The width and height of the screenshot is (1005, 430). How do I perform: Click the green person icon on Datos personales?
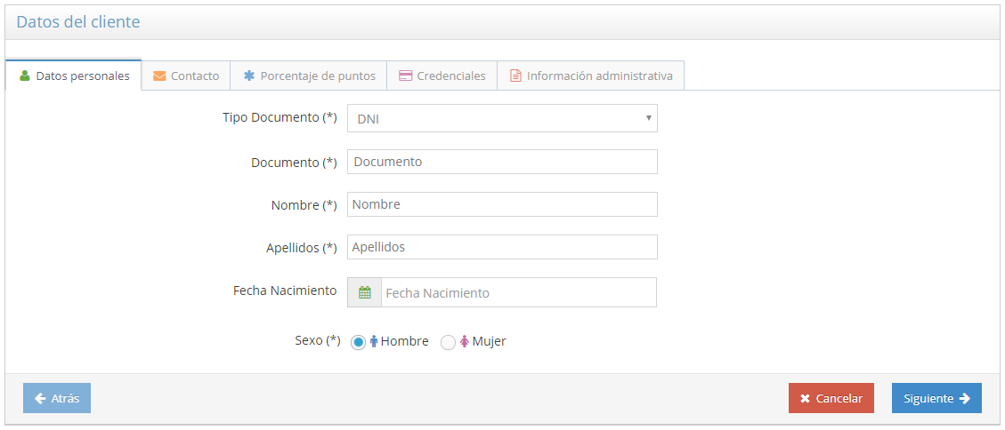coord(25,76)
